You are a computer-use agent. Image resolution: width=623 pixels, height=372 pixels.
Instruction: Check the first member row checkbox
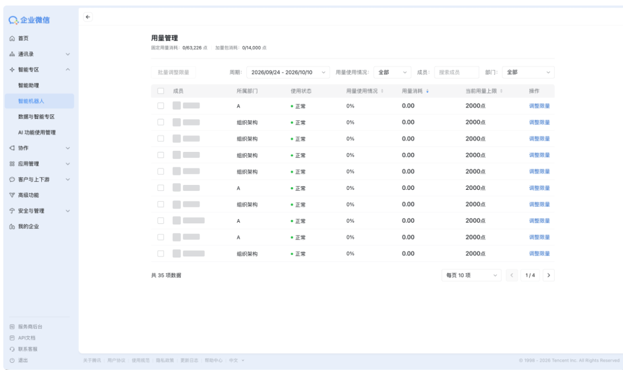160,106
